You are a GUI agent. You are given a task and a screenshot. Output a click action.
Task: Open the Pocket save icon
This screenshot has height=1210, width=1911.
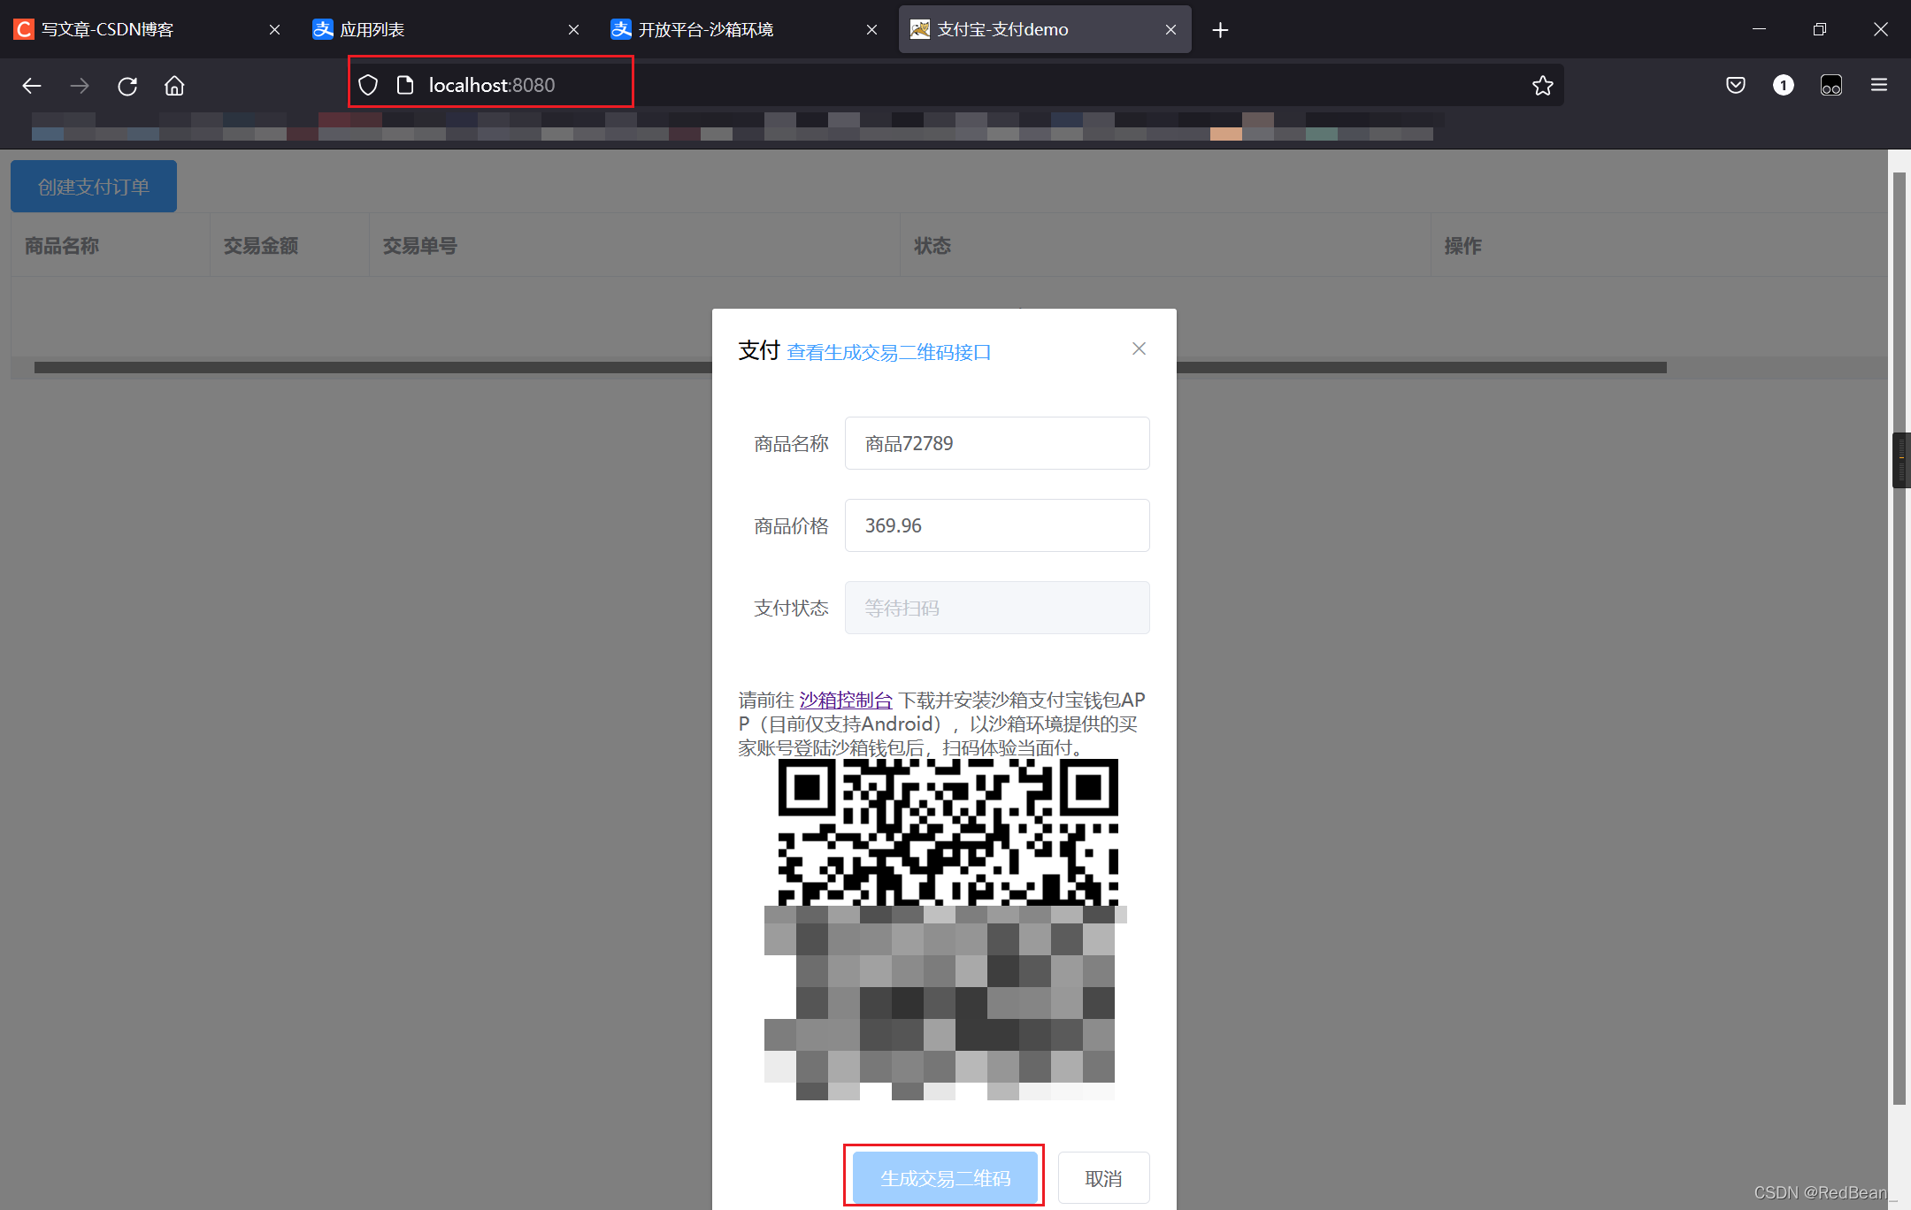point(1735,85)
